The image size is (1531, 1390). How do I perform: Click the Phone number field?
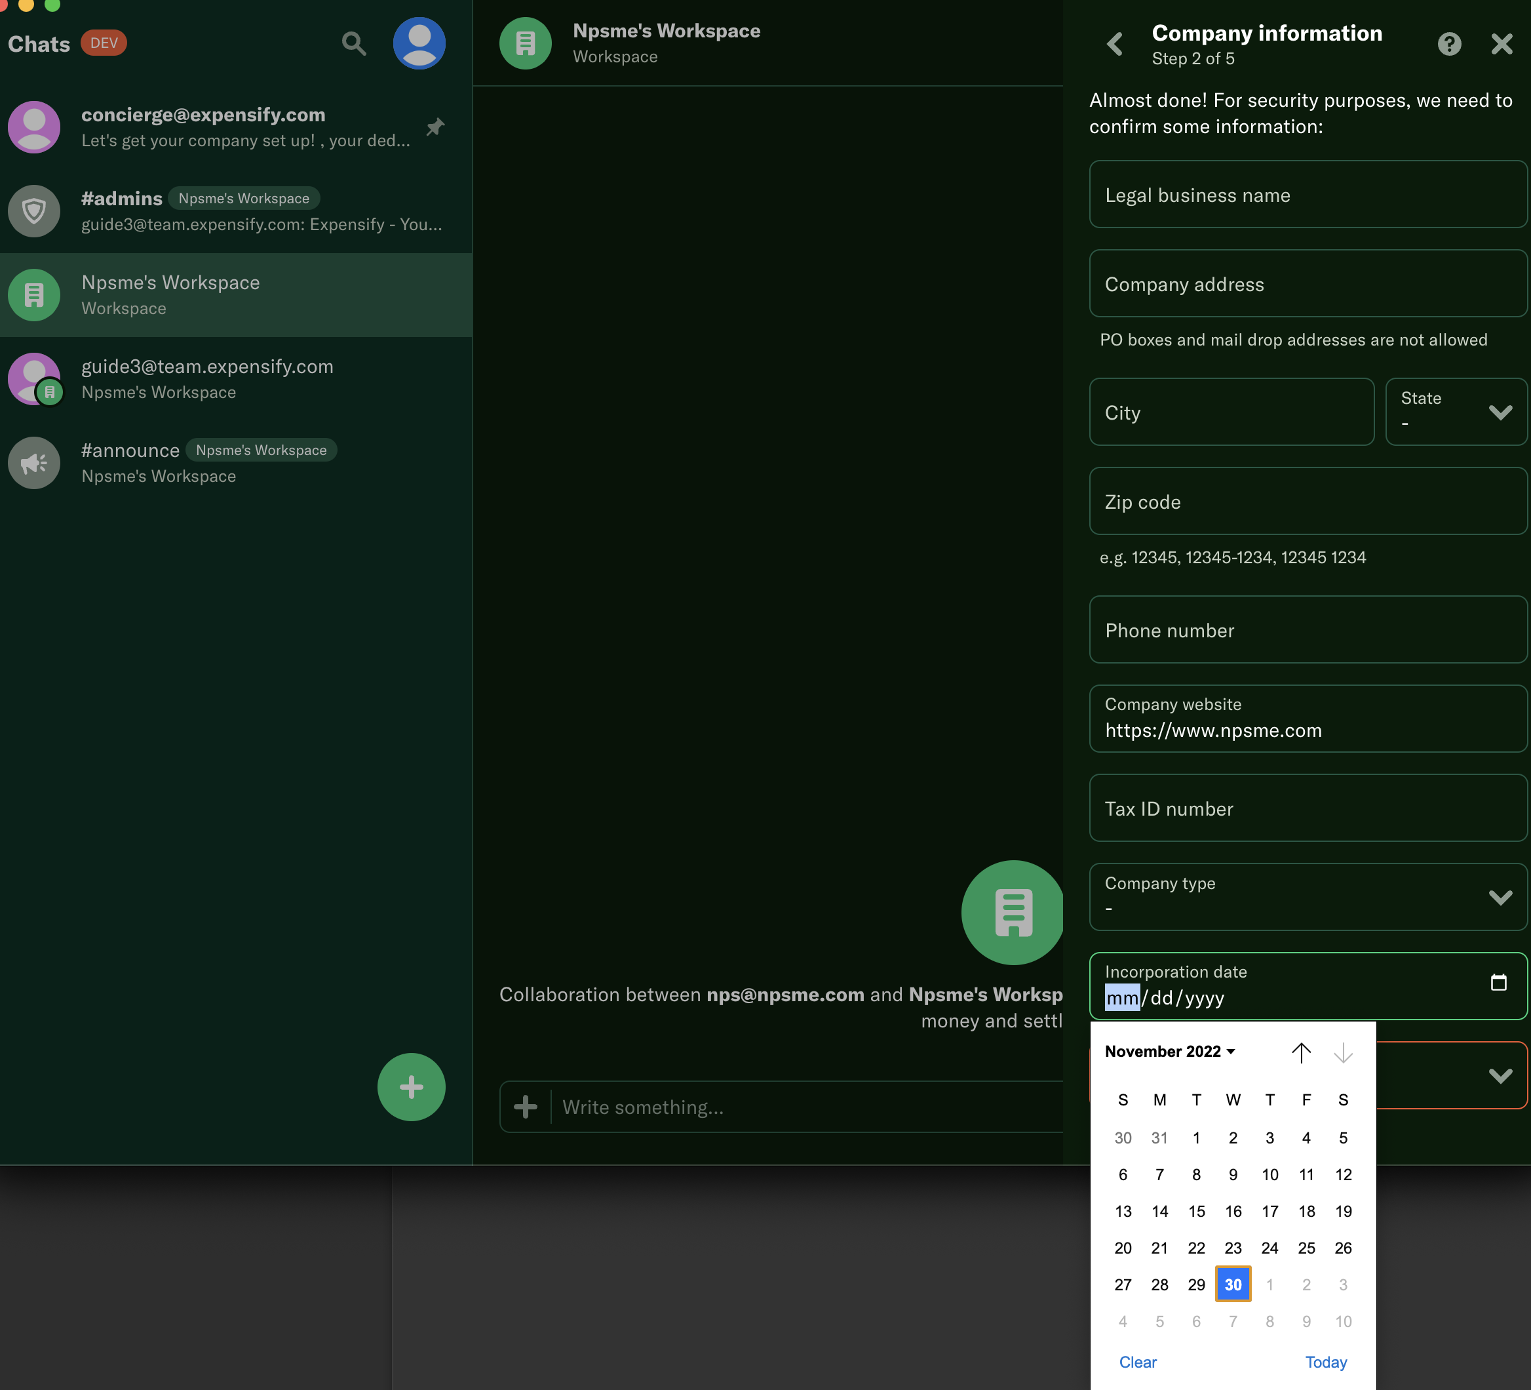1308,629
